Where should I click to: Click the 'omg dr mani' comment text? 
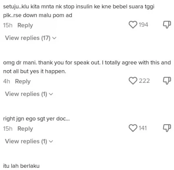tap(87, 67)
